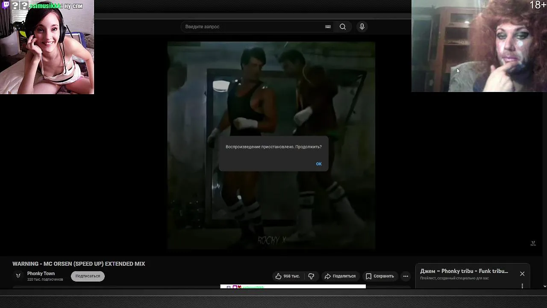Click the channel watermark icon on video
The width and height of the screenshot is (547, 308).
point(533,243)
